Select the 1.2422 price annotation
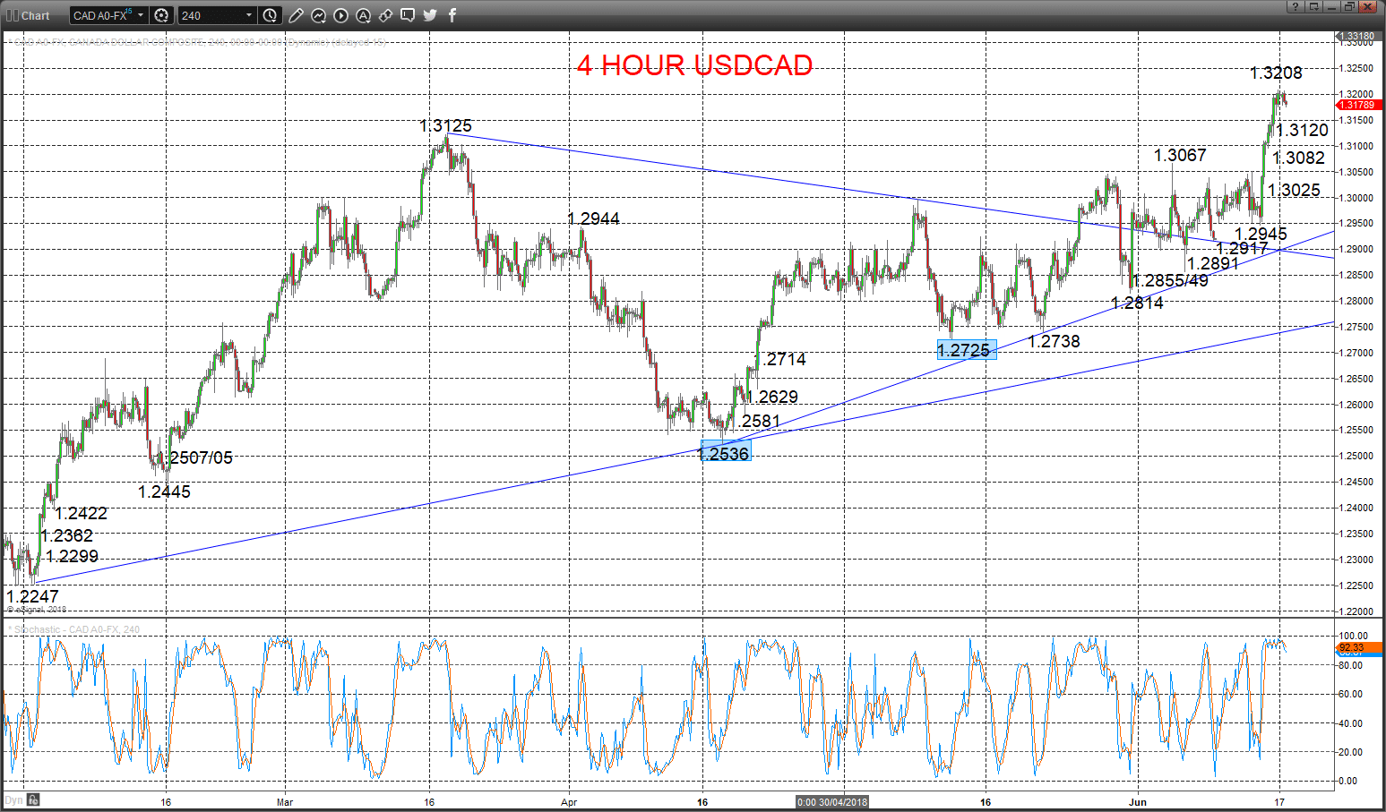 81,513
